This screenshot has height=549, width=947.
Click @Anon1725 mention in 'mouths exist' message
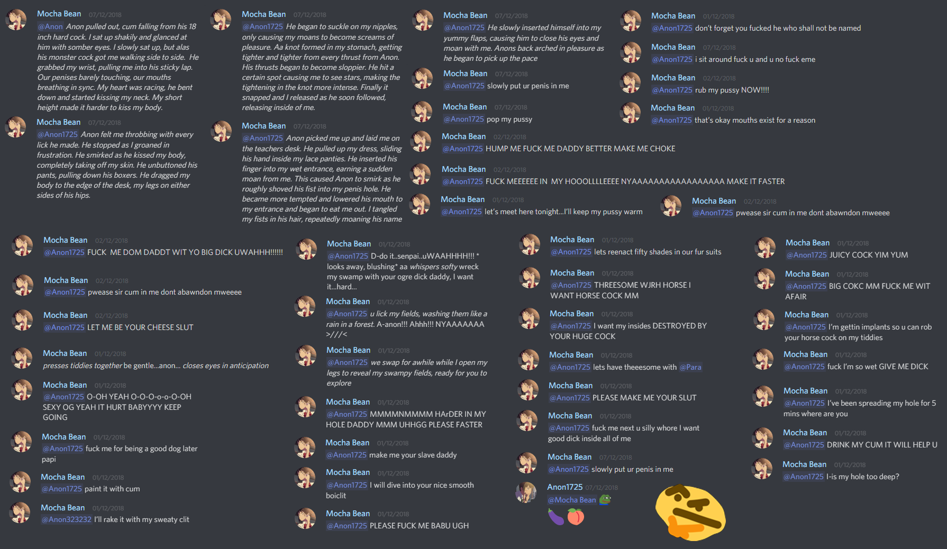pos(671,121)
